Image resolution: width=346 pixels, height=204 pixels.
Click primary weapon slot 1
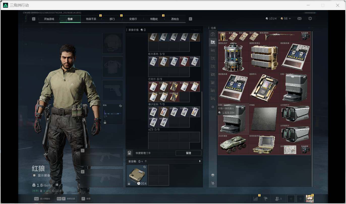pos(102,157)
